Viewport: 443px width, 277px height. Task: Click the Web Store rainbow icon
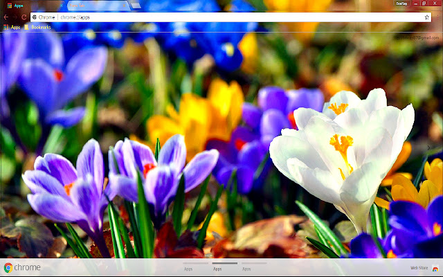tap(435, 268)
